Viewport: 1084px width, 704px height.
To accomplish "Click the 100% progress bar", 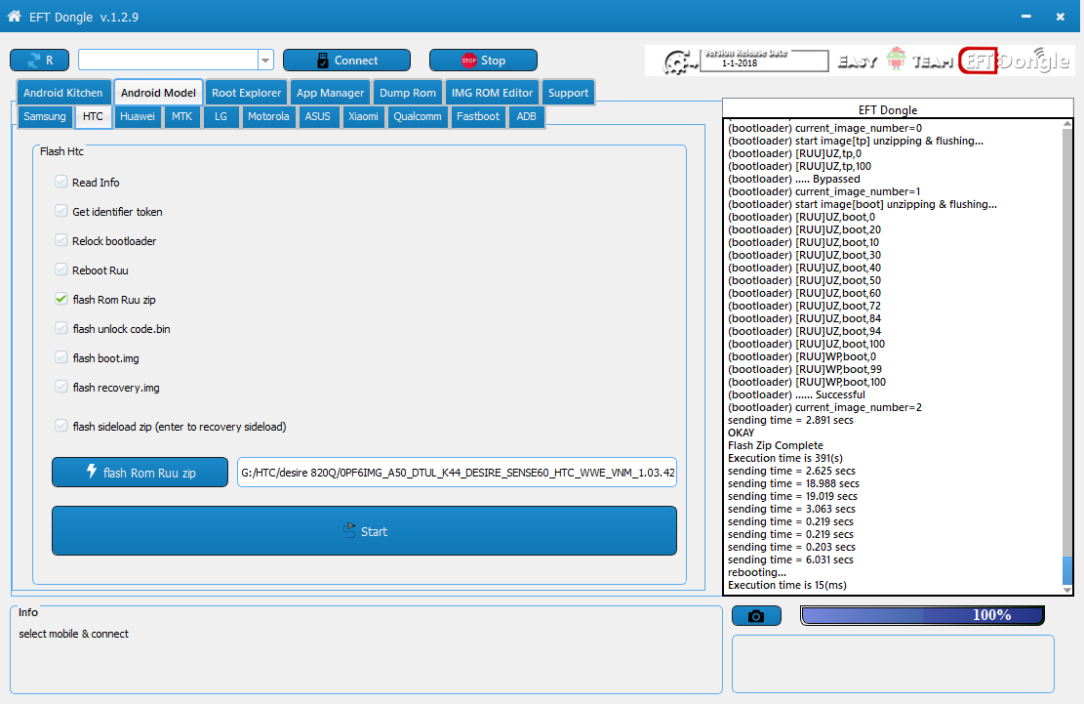I will [922, 615].
